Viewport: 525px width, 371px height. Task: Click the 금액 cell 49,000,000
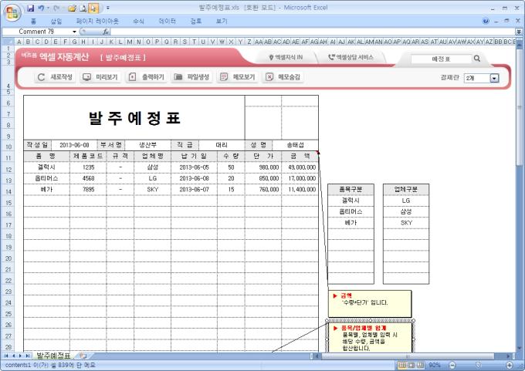click(300, 167)
